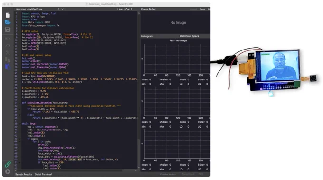The width and height of the screenshot is (323, 180).
Task: Click the line 1 'import sensor, image, lcd' code
Action: pyautogui.click(x=38, y=13)
